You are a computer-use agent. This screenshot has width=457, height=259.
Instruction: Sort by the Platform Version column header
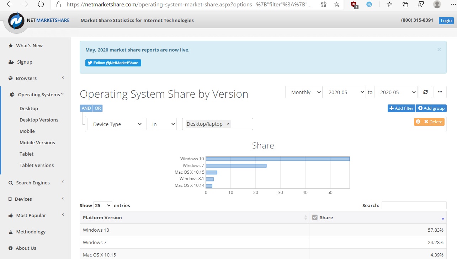point(195,217)
